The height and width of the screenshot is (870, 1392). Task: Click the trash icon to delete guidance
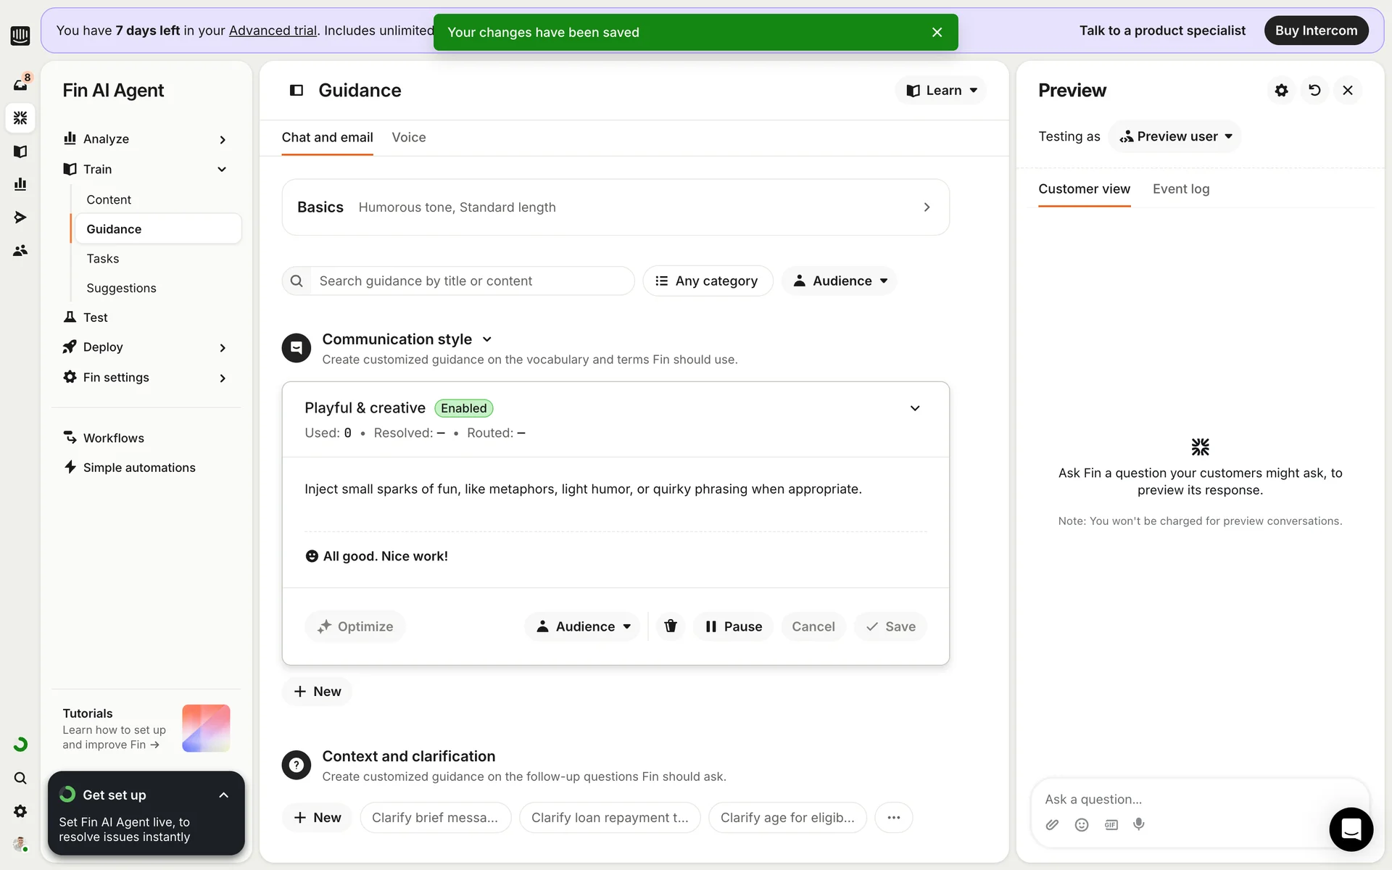[x=671, y=626]
